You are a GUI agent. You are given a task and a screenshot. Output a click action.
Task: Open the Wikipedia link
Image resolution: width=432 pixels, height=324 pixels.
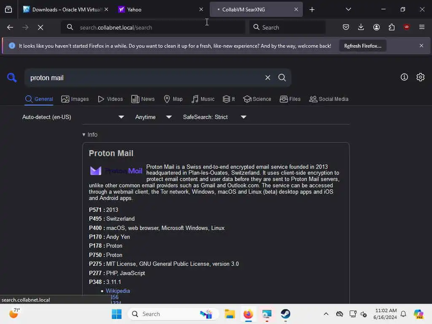(x=118, y=291)
